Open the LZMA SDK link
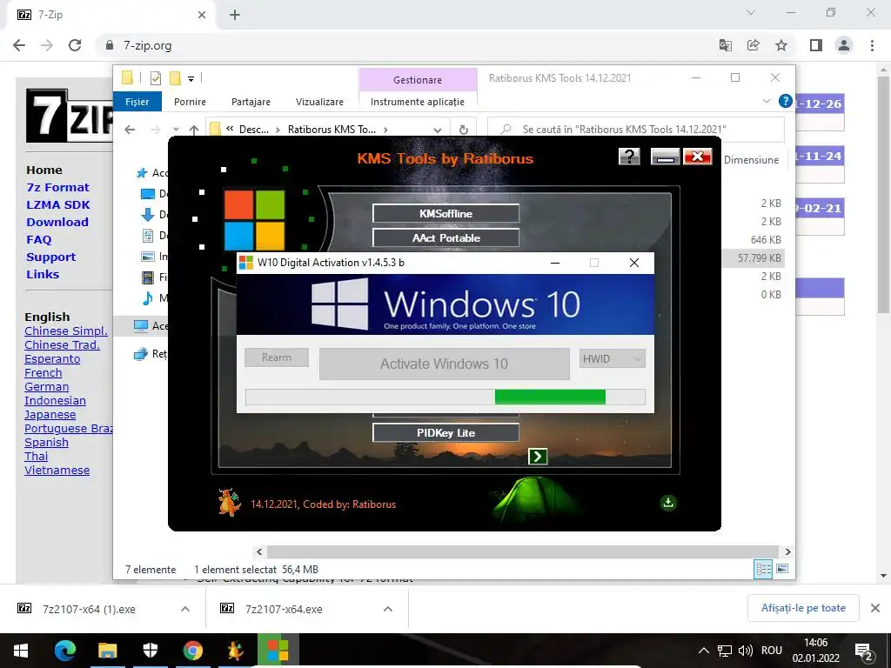Viewport: 891px width, 668px height. [x=58, y=204]
